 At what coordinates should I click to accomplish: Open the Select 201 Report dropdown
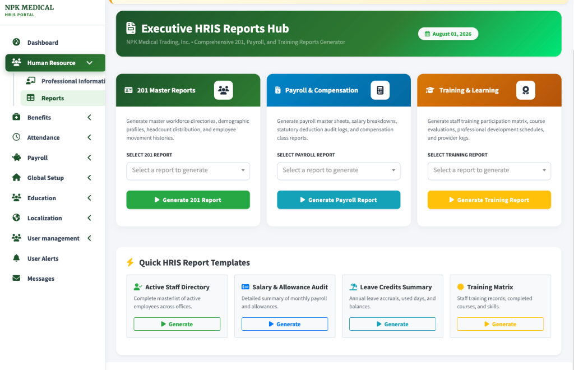click(188, 171)
